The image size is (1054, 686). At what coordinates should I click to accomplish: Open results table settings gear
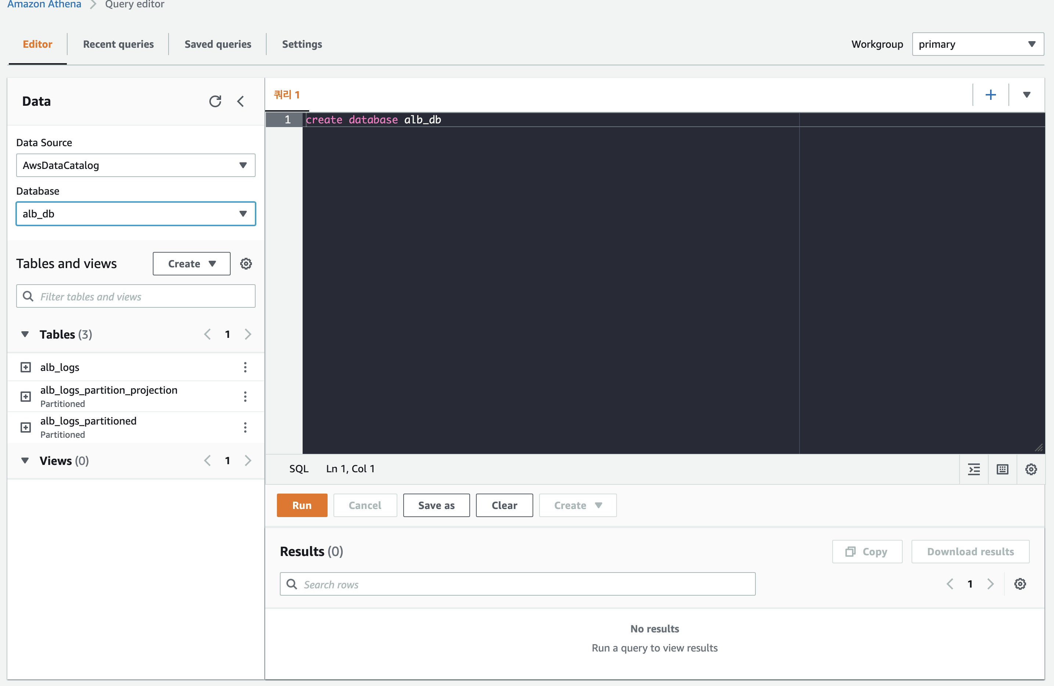[1020, 584]
